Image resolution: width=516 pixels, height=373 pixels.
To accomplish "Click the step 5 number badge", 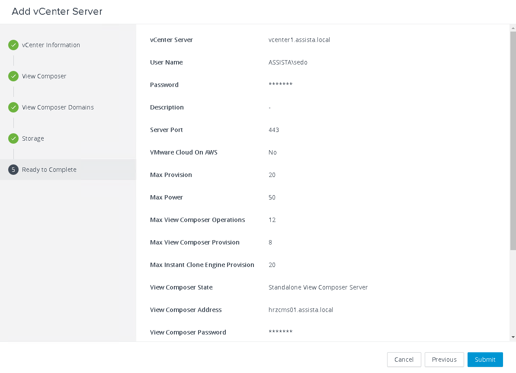I will 13,170.
